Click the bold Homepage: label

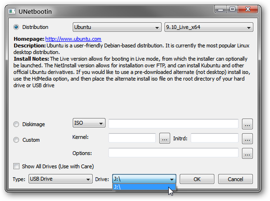29,39
